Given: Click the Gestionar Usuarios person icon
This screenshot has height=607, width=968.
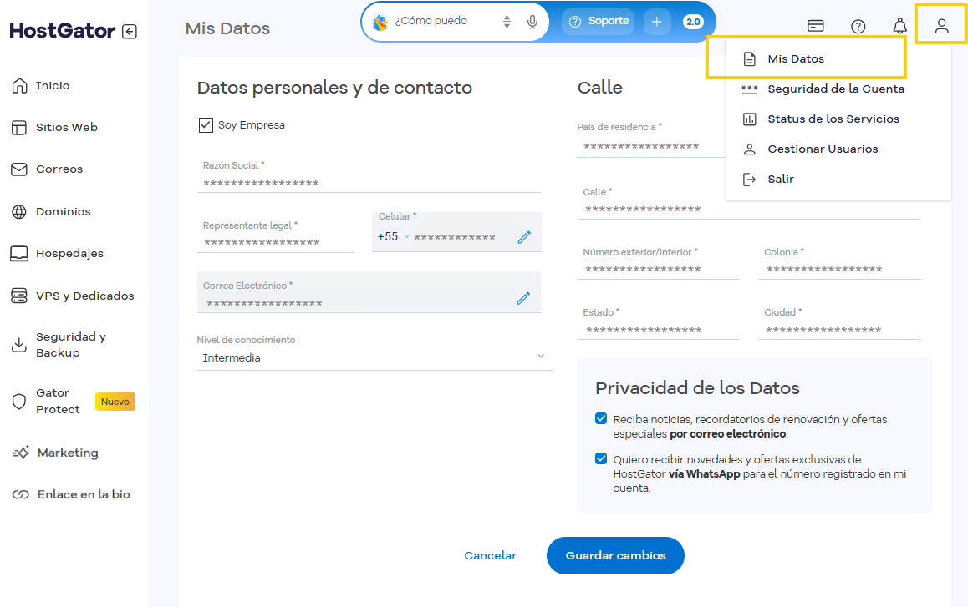Looking at the screenshot, I should 750,149.
